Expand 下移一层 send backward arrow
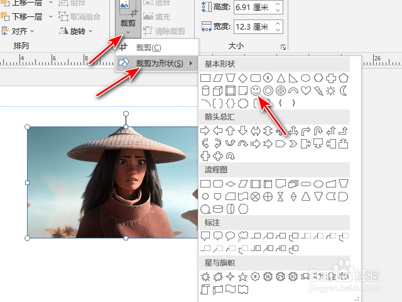This screenshot has width=402, height=302. point(51,16)
